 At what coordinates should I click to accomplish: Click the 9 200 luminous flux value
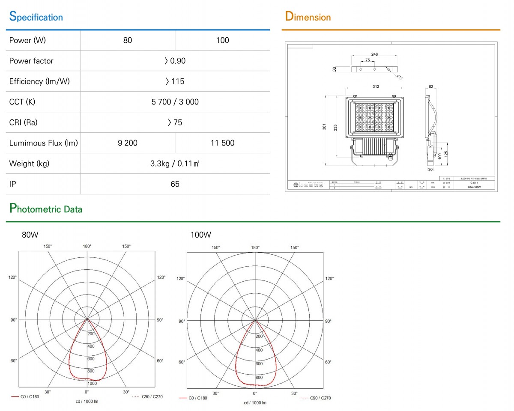(x=128, y=143)
